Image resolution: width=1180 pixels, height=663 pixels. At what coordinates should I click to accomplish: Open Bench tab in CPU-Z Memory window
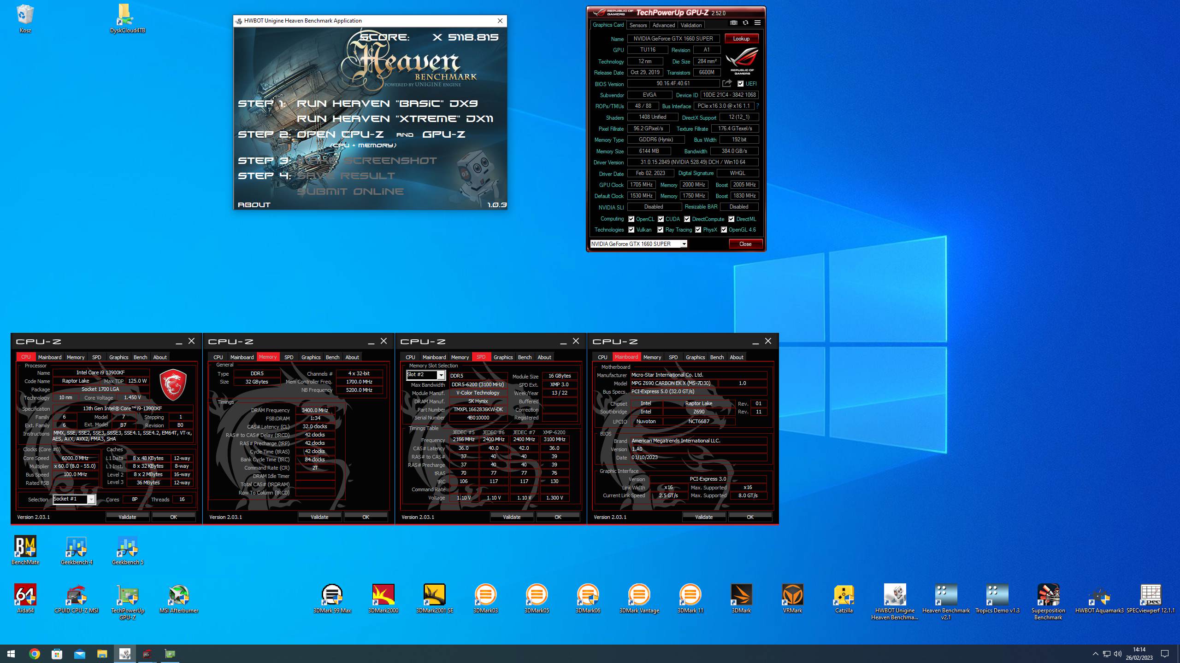point(332,357)
